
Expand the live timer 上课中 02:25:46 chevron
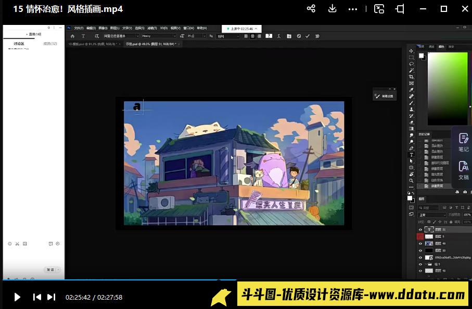pos(256,29)
